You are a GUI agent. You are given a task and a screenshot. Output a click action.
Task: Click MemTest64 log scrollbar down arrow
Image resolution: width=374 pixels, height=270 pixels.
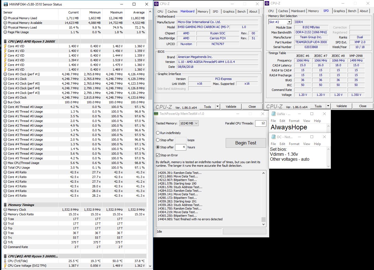pos(263,224)
